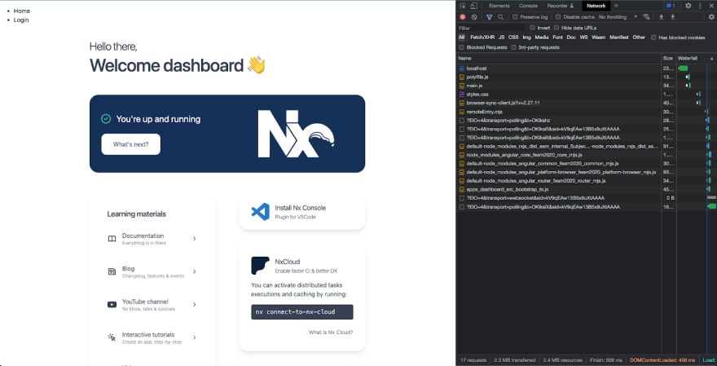Filter requests by Fetch/XHR
The height and width of the screenshot is (366, 717).
click(482, 37)
